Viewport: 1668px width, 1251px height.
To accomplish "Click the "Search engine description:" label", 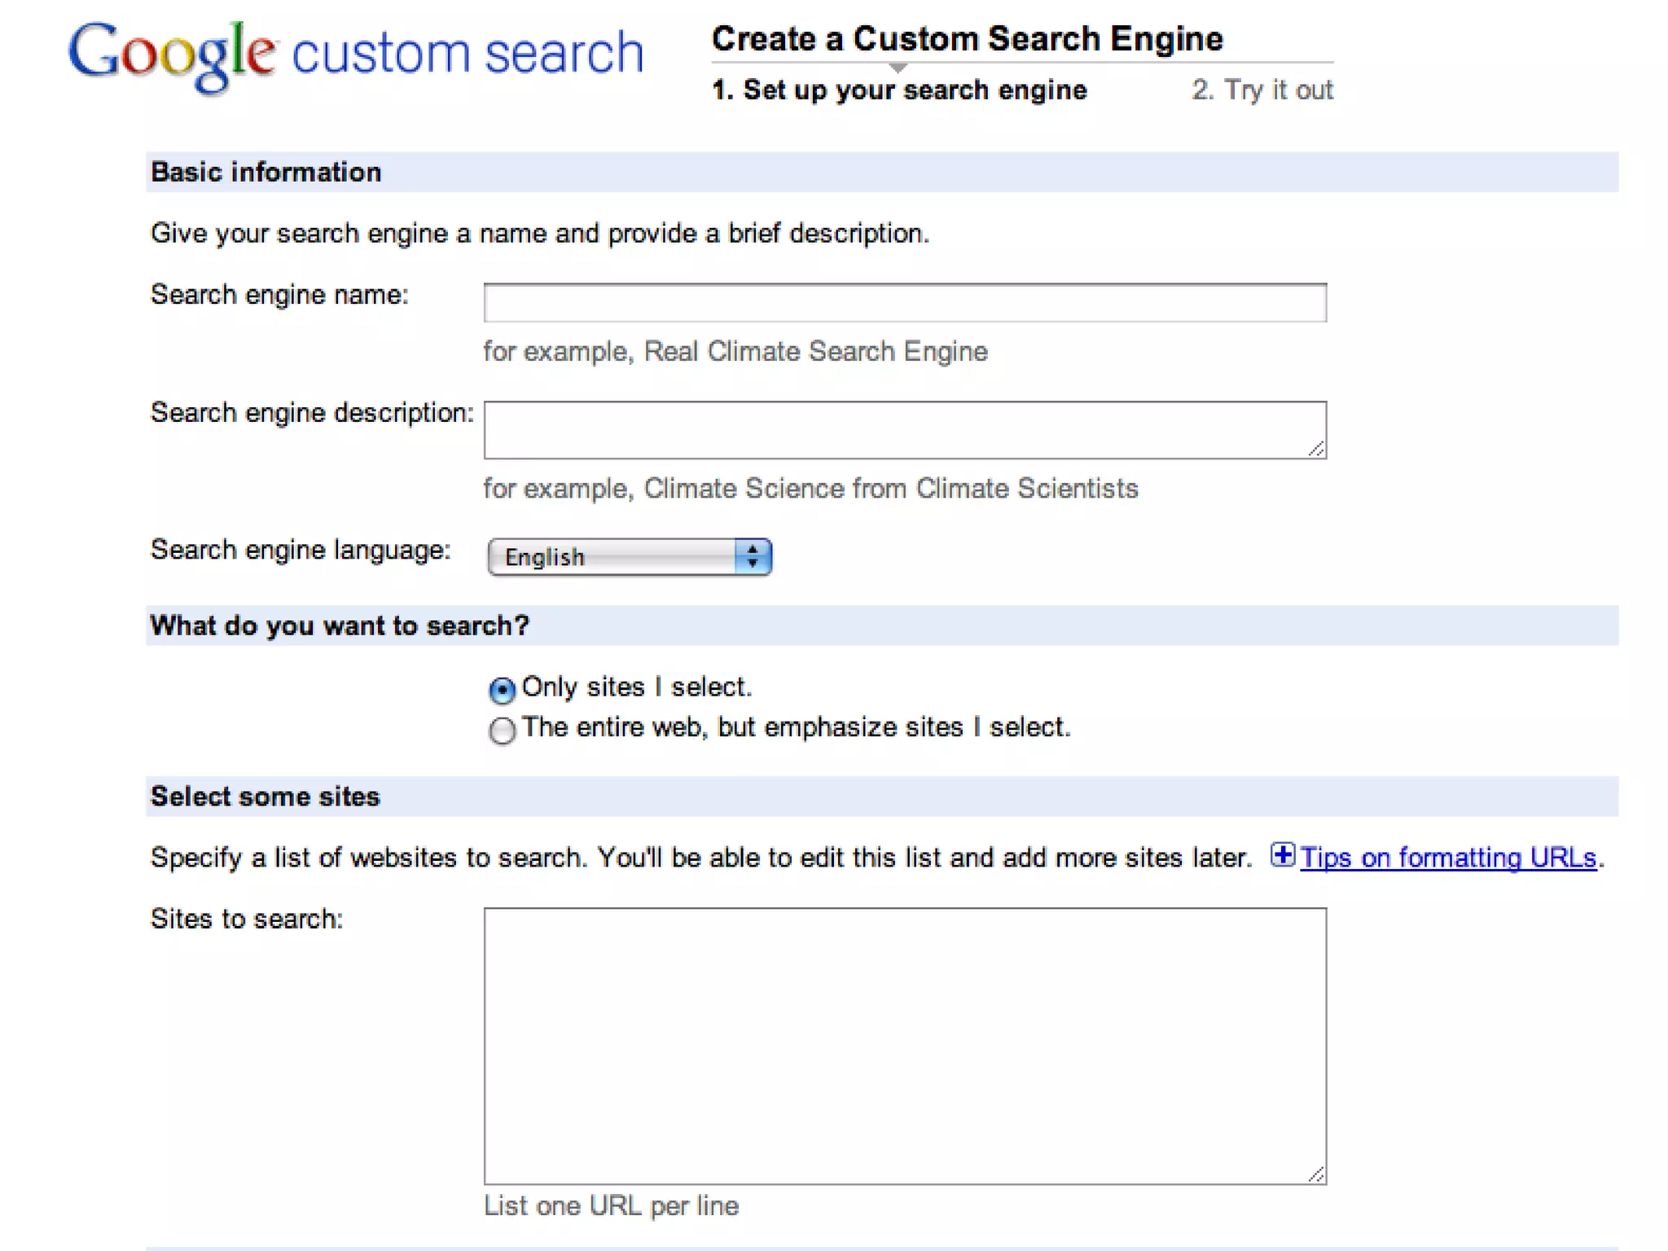I will [312, 413].
